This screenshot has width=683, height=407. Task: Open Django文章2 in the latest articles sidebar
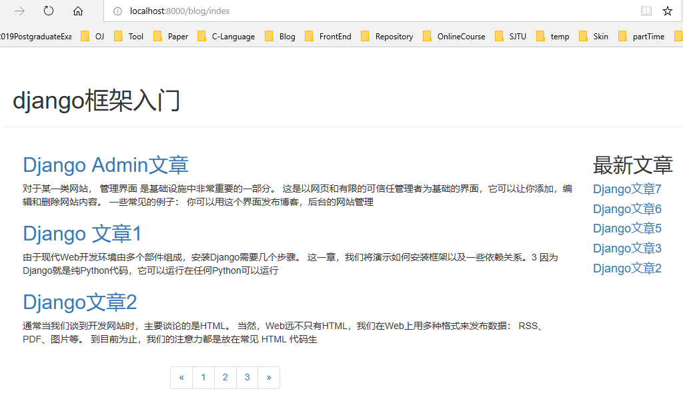click(x=627, y=268)
